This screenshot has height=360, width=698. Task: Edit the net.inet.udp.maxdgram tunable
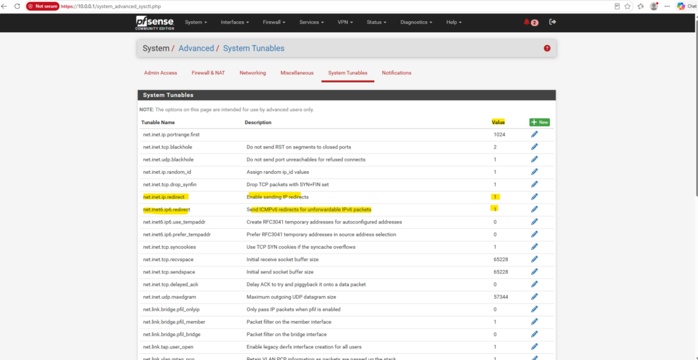534,297
